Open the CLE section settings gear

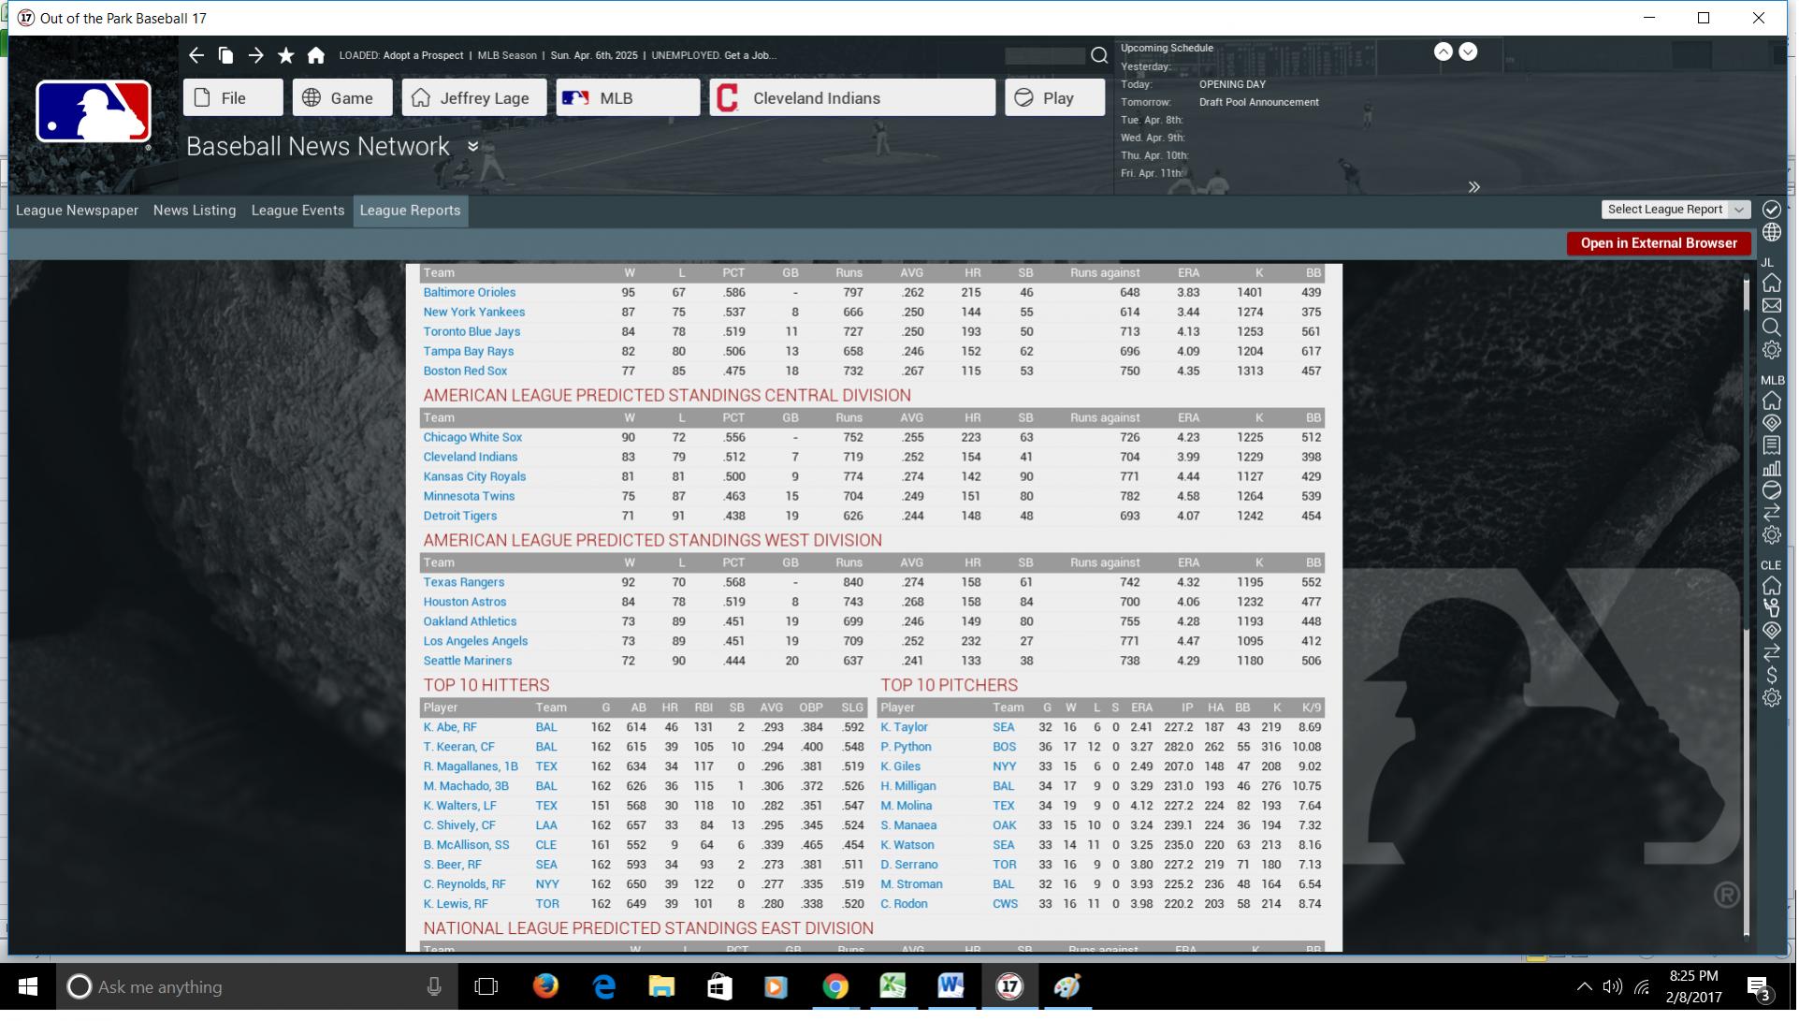point(1771,698)
